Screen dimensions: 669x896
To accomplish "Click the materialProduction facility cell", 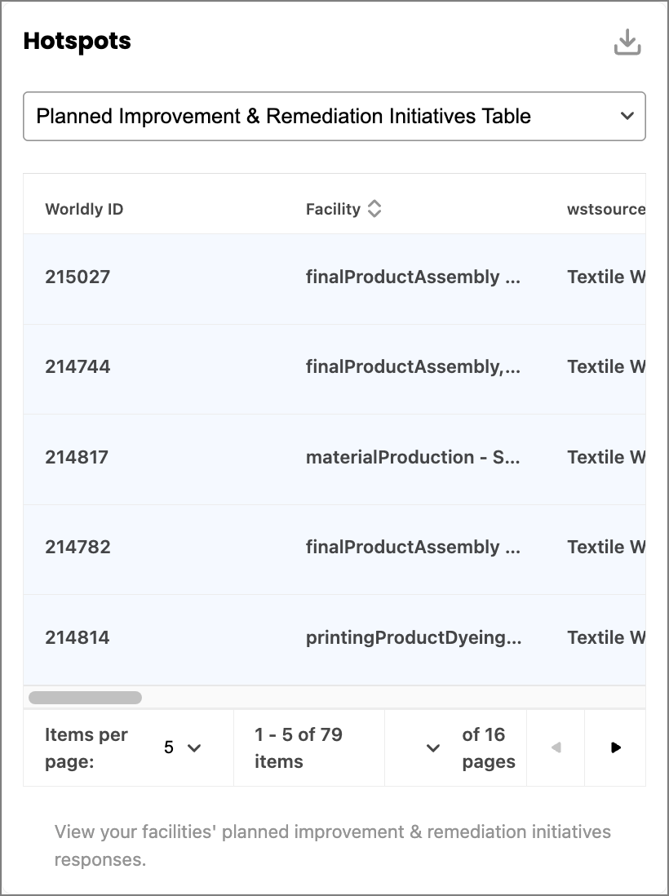I will tap(413, 457).
